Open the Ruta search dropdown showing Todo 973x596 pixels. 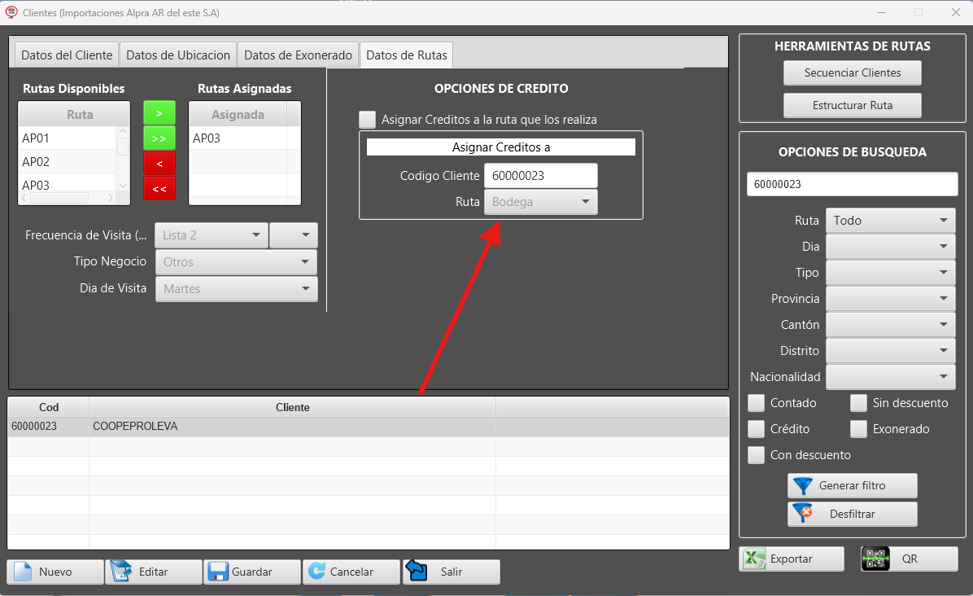(x=890, y=221)
